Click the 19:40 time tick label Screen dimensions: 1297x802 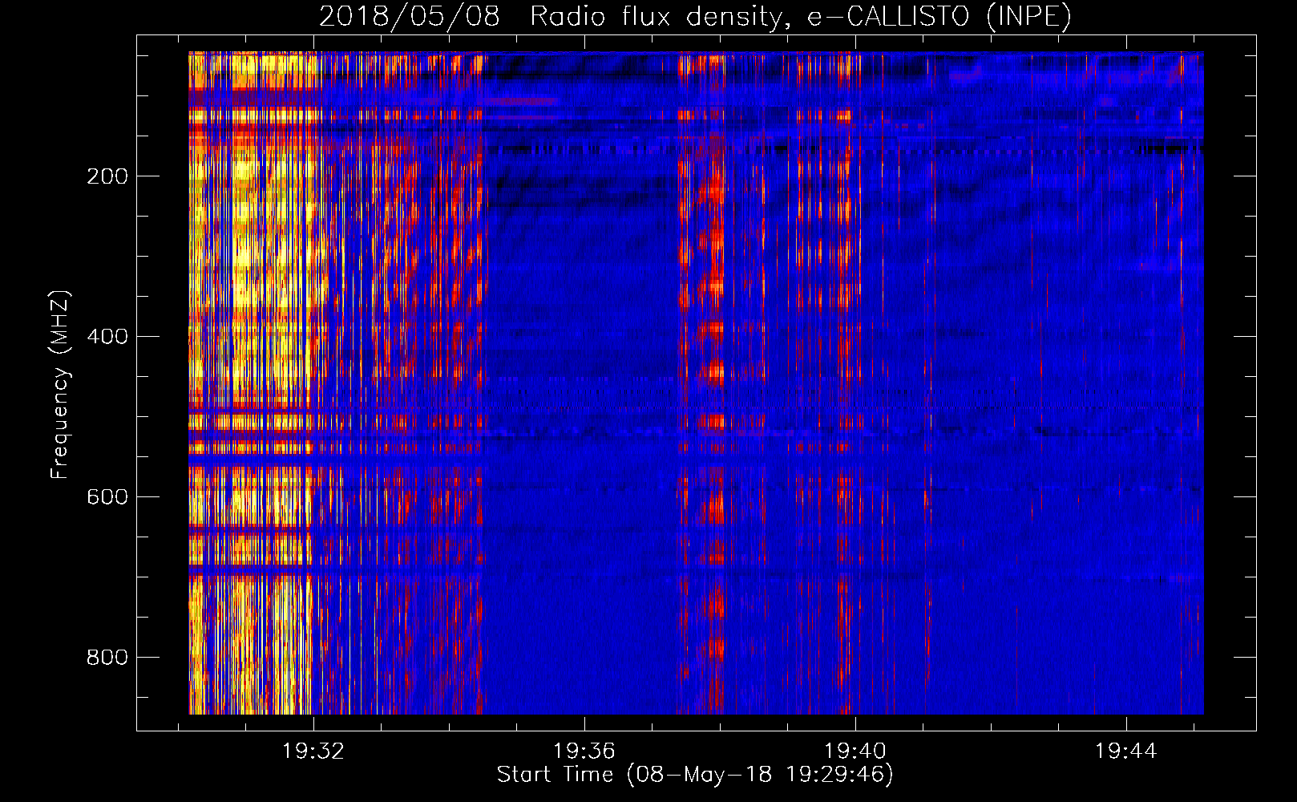tap(855, 751)
